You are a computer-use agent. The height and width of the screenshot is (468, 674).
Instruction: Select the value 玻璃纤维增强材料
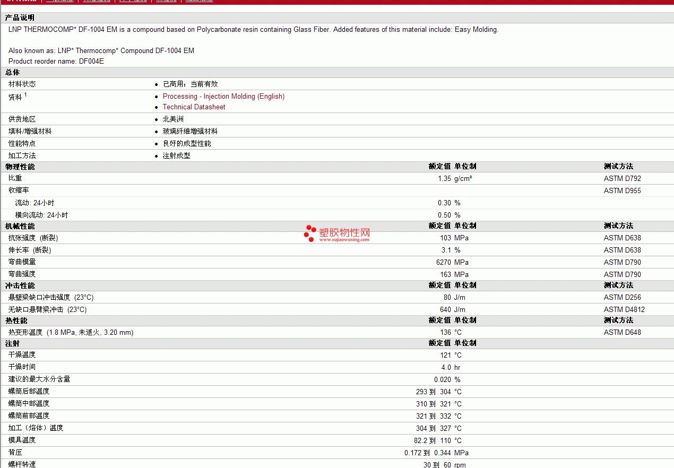(x=190, y=131)
